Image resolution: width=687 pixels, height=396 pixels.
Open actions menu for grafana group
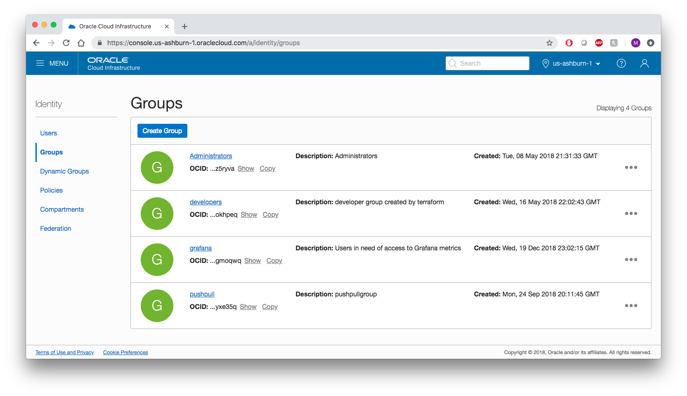pos(631,260)
